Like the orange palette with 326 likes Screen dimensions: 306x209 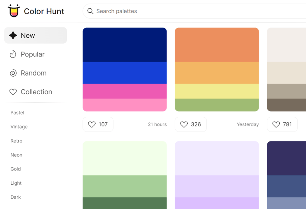coord(191,124)
